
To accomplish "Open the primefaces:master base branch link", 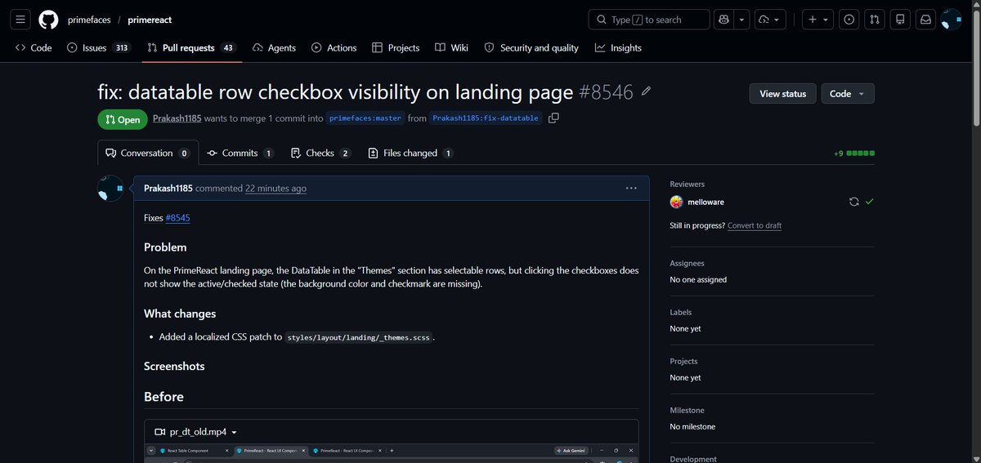I will (x=365, y=118).
